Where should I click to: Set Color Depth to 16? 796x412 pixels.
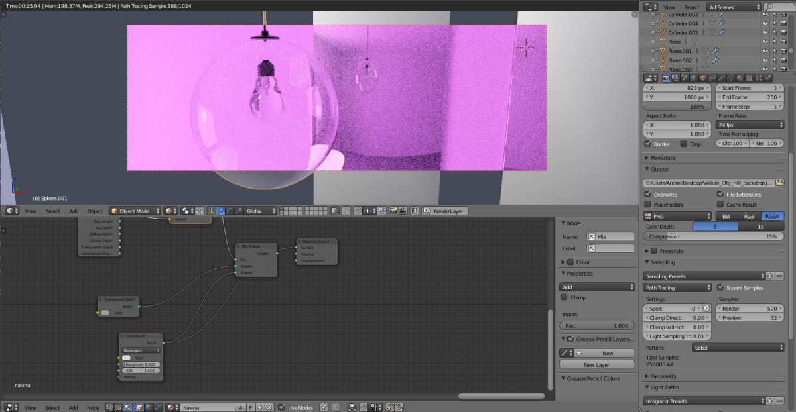pos(761,226)
